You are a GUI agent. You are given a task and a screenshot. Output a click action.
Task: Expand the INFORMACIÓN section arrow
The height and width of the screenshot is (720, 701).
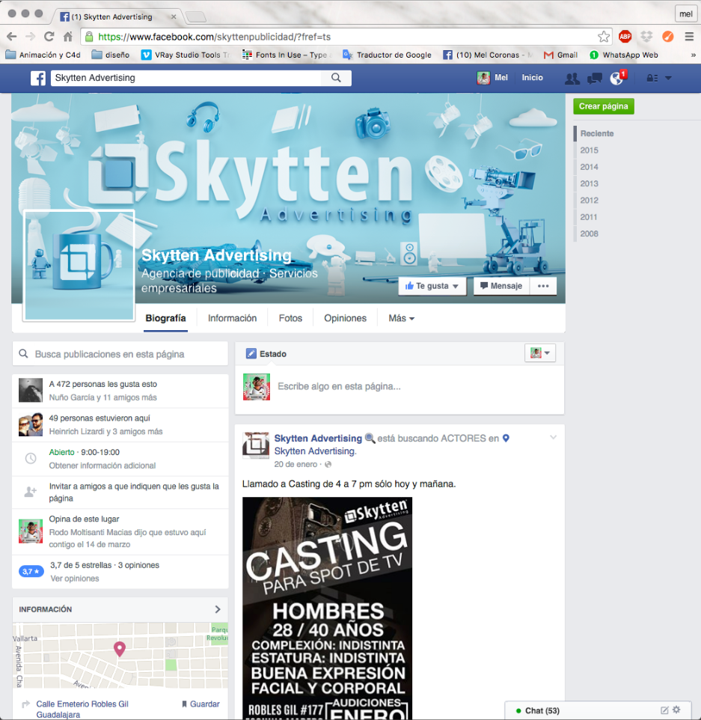tap(218, 609)
